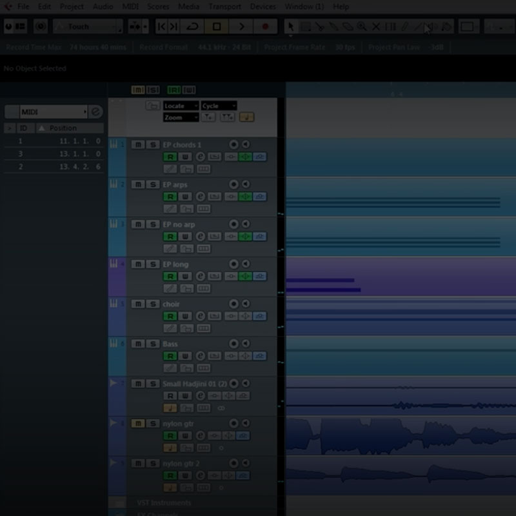Click Lock button on EP long track
516x516 pixels.
coord(186,288)
